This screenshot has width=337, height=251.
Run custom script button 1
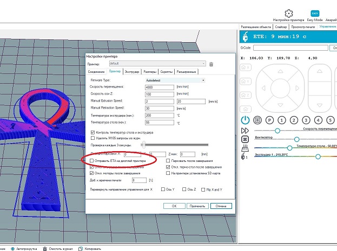click(x=281, y=120)
